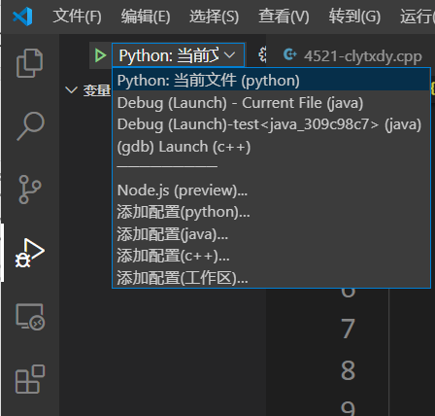The width and height of the screenshot is (435, 416).
Task: Click line number 8 in the editor gutter
Action: point(348,370)
